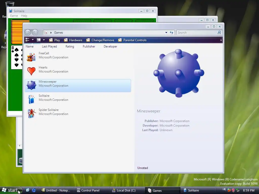Click the Change/Remove command

tap(100, 40)
